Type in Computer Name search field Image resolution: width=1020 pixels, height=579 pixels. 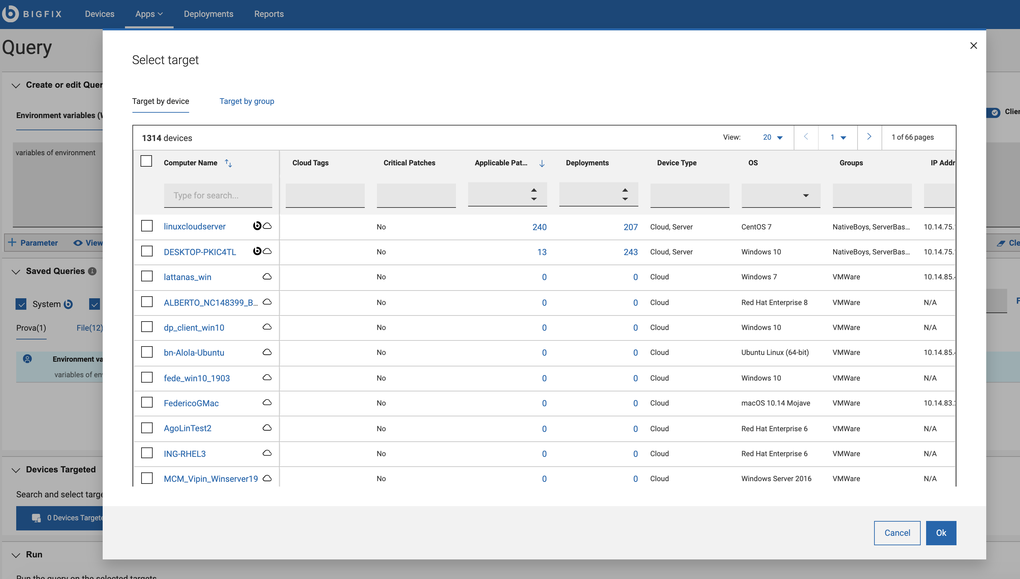pyautogui.click(x=218, y=195)
